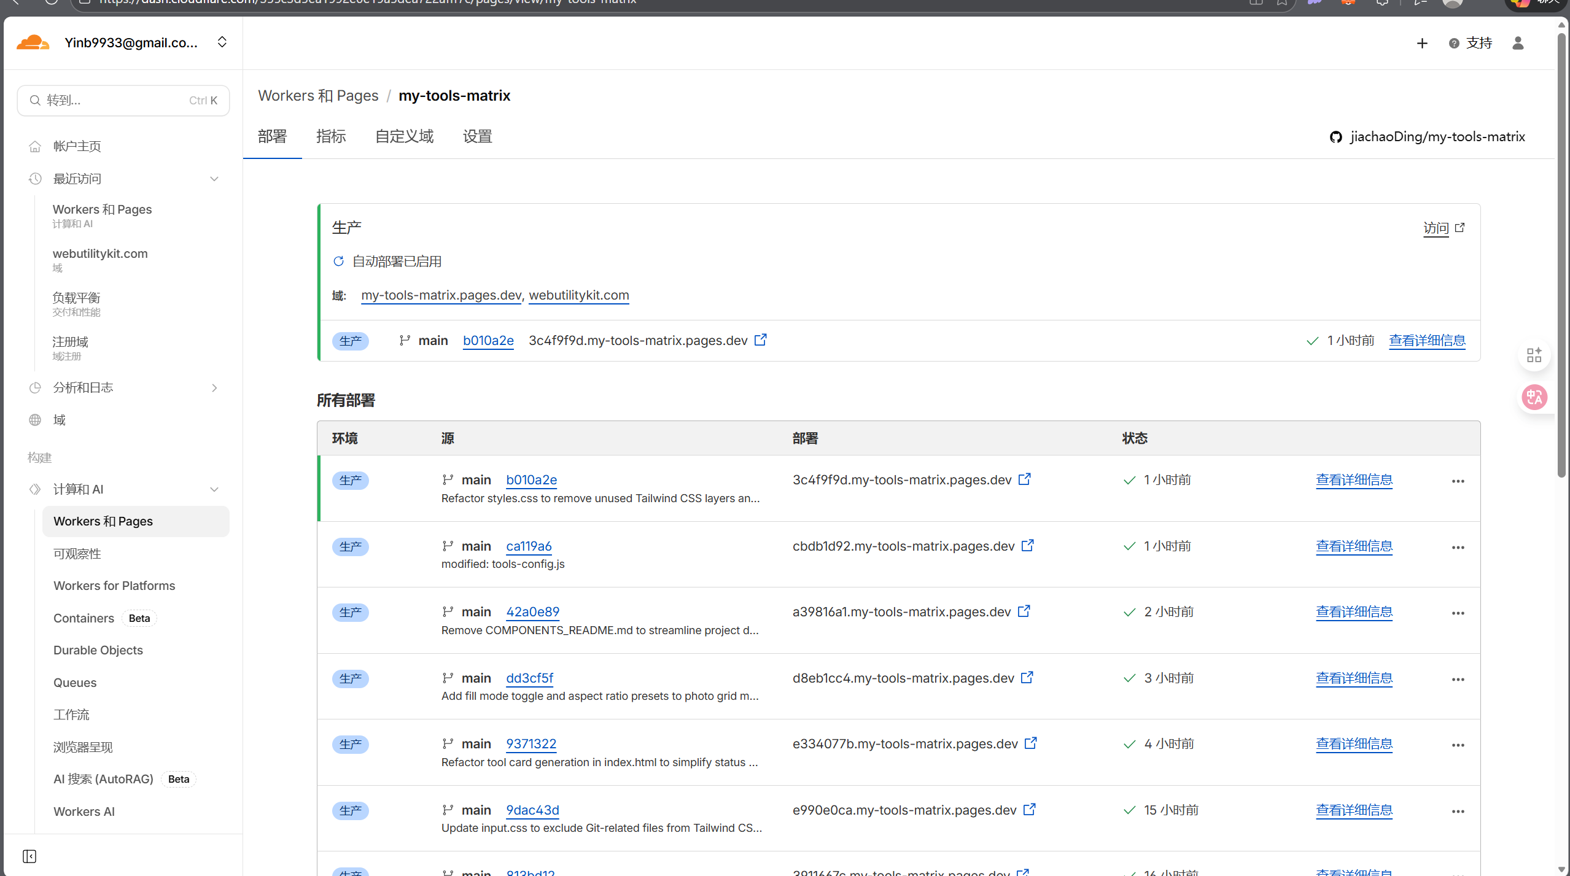Open commit 42a0e89 link
Image resolution: width=1570 pixels, height=876 pixels.
tap(532, 612)
